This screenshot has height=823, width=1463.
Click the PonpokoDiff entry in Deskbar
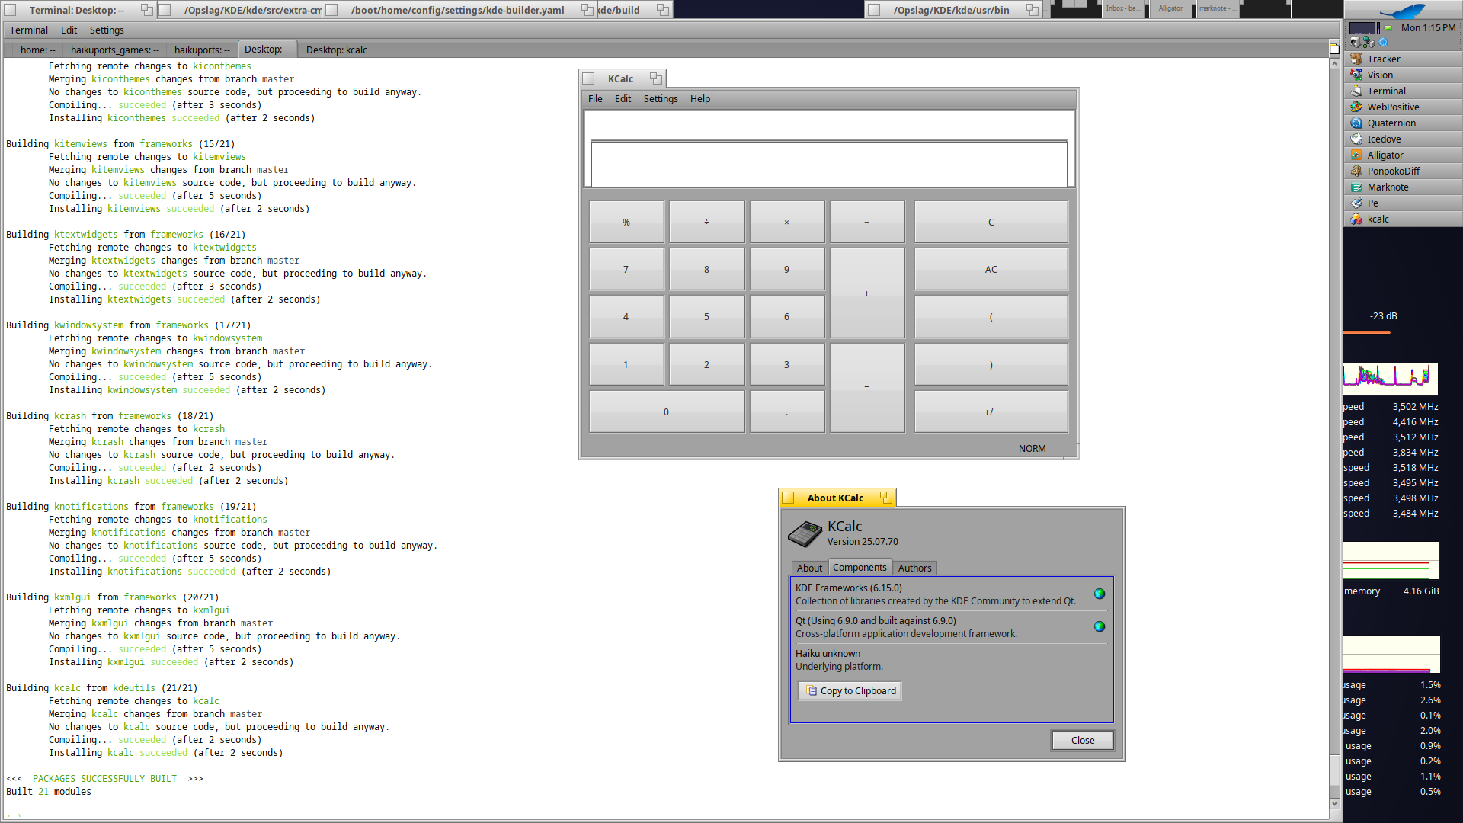point(1393,171)
